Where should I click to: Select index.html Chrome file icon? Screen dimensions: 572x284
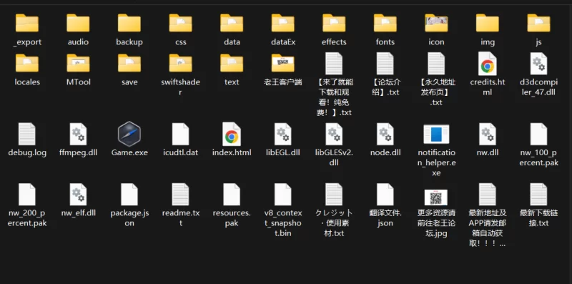coord(232,134)
